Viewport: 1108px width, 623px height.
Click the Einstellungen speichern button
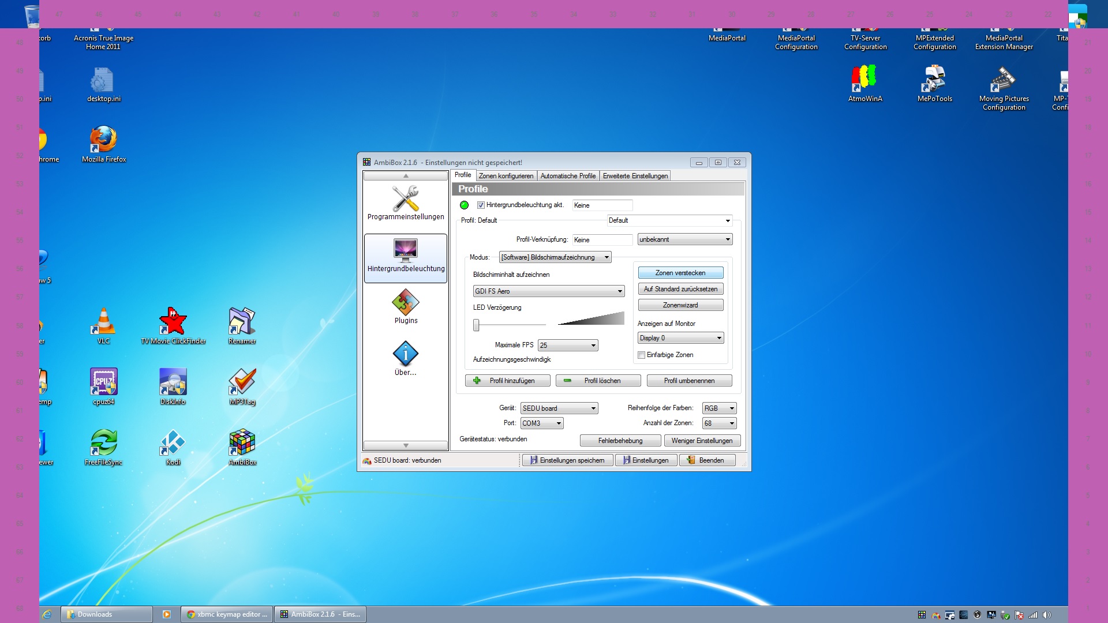click(567, 460)
